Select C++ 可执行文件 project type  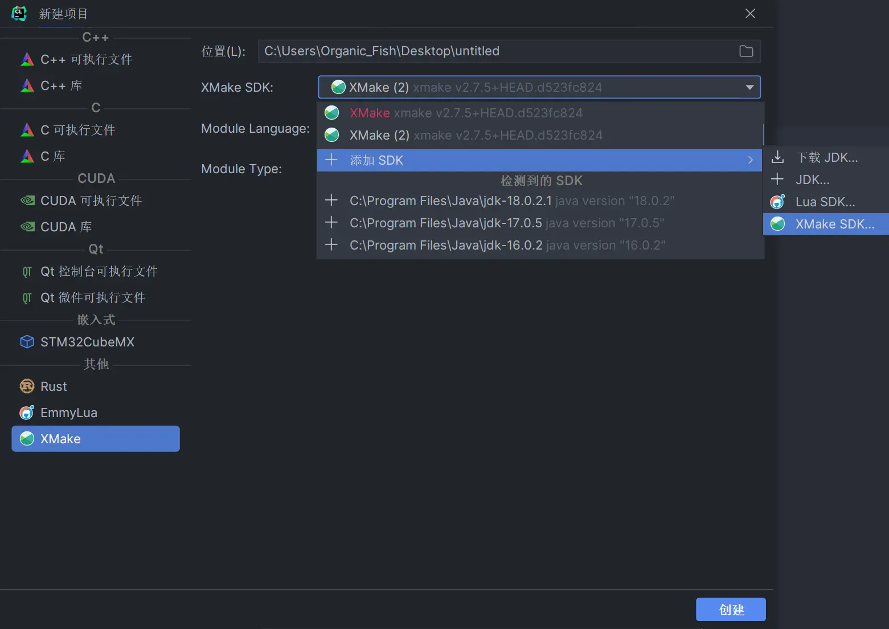pyautogui.click(x=96, y=59)
